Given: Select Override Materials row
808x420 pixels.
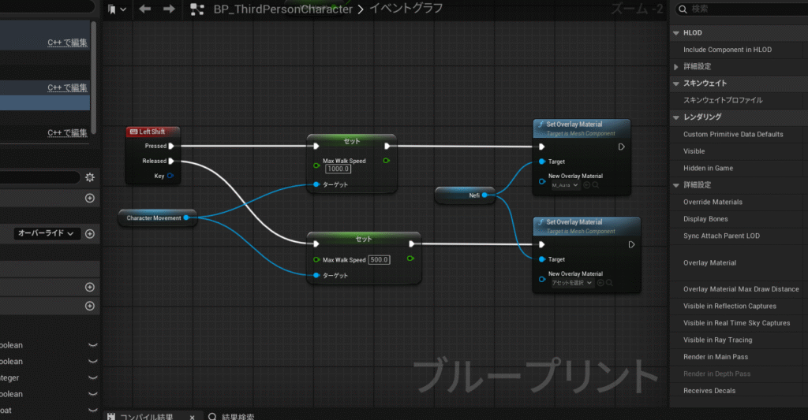Looking at the screenshot, I should (739, 203).
